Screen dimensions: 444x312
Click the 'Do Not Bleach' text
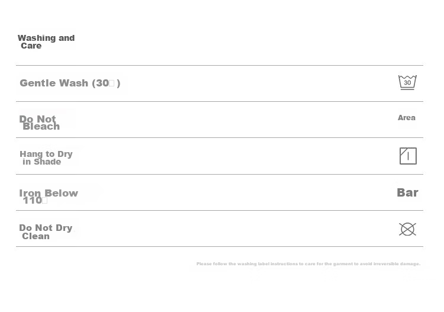coord(39,123)
